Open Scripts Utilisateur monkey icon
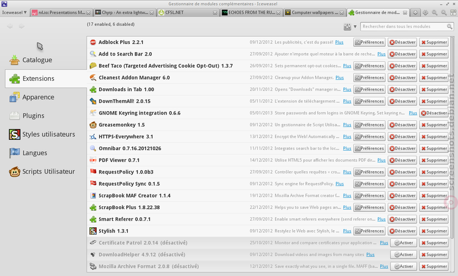The image size is (458, 276). [14, 171]
